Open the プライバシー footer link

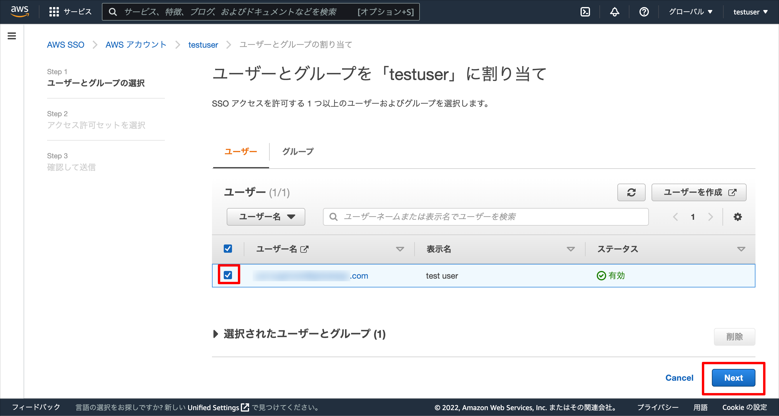coord(658,407)
